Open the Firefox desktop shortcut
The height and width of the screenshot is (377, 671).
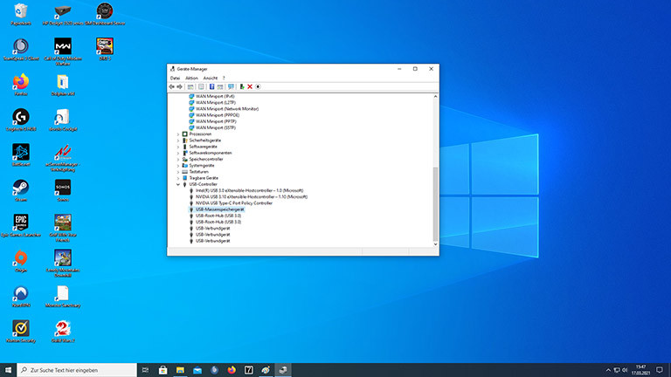[20, 82]
